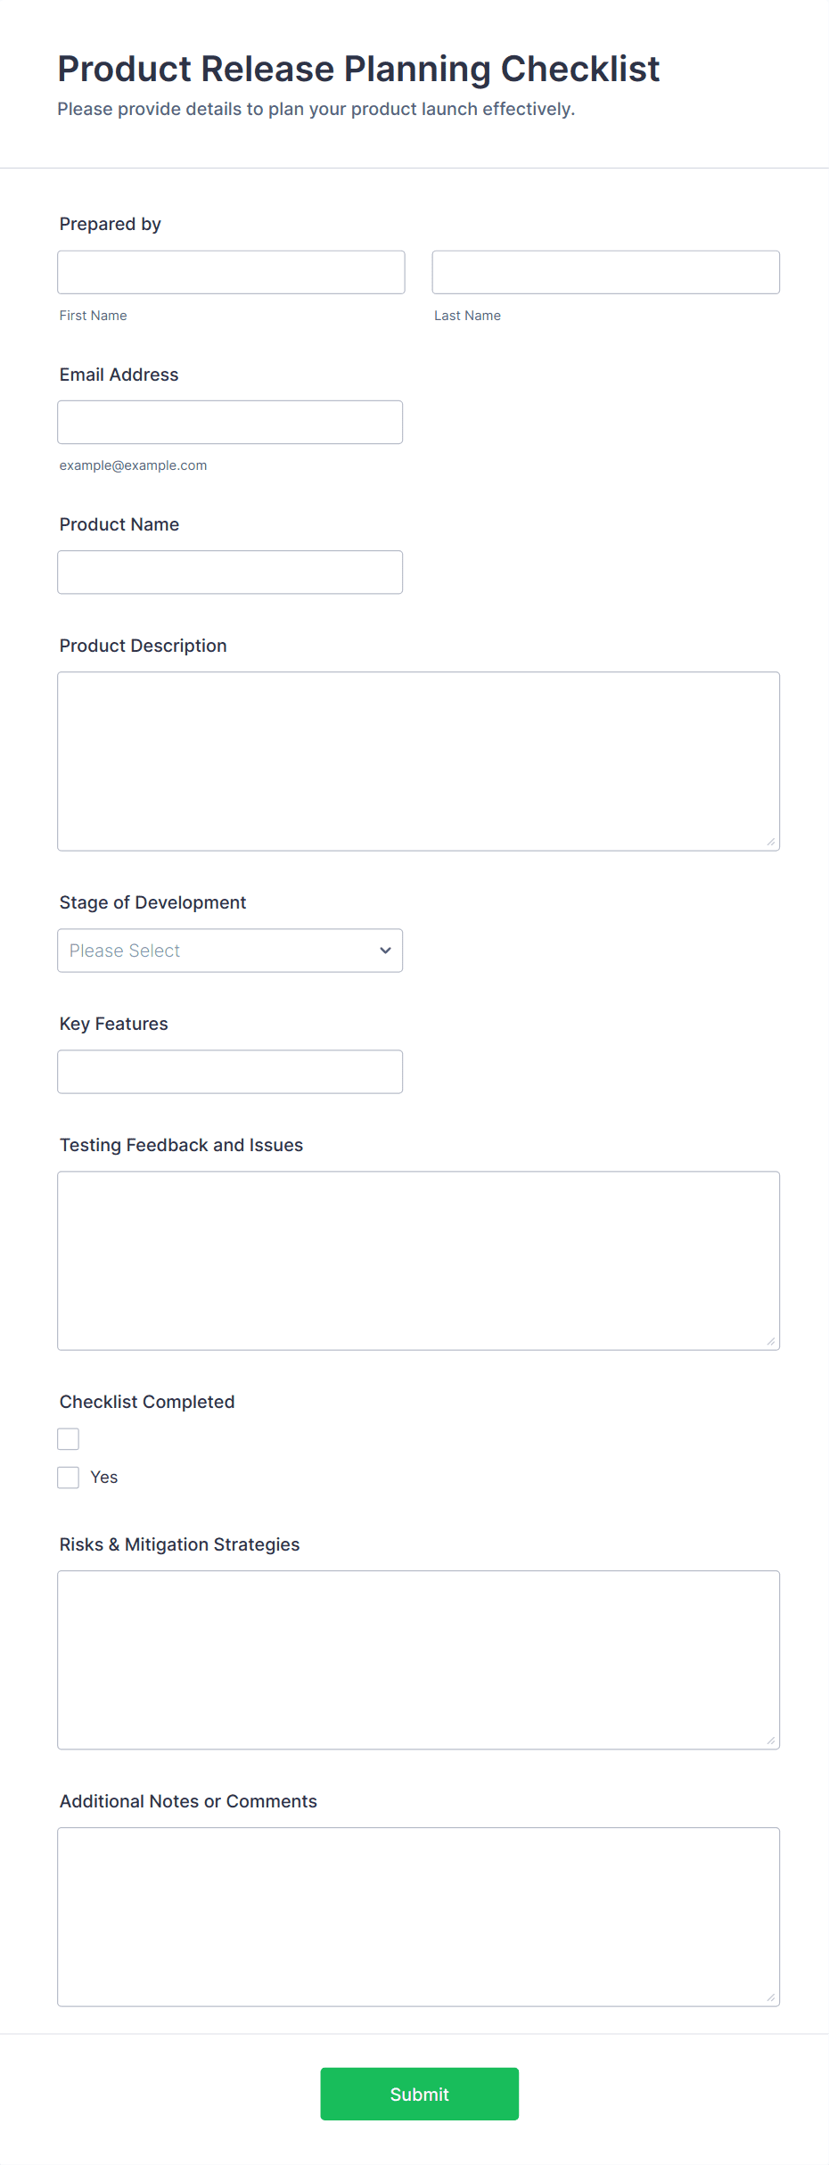829x2165 pixels.
Task: Click the Risks textarea resize handle
Action: tap(771, 1741)
